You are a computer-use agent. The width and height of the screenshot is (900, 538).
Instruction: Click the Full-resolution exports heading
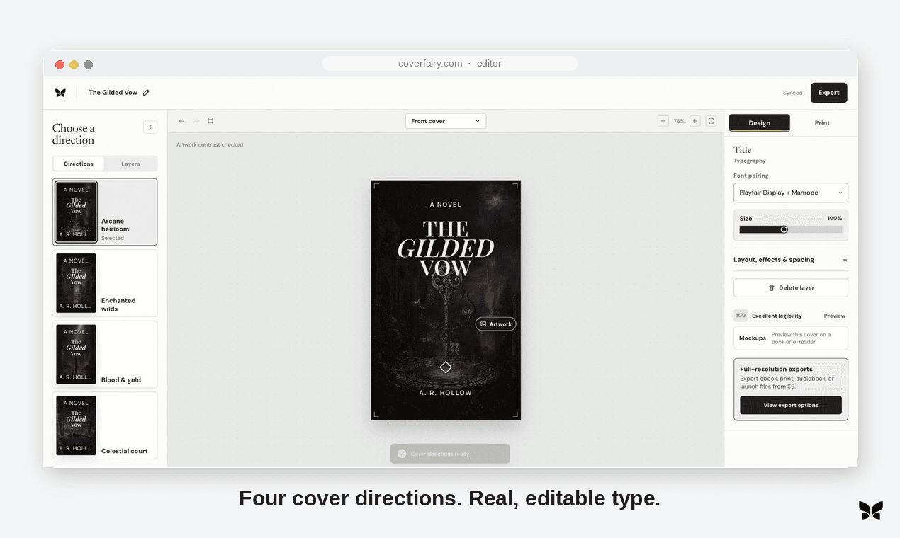pyautogui.click(x=776, y=369)
